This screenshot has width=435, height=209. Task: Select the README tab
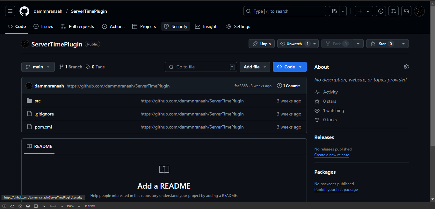(39, 146)
